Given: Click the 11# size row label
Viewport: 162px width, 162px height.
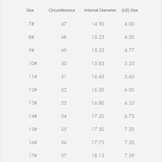Looking at the screenshot, I should coord(33,76).
